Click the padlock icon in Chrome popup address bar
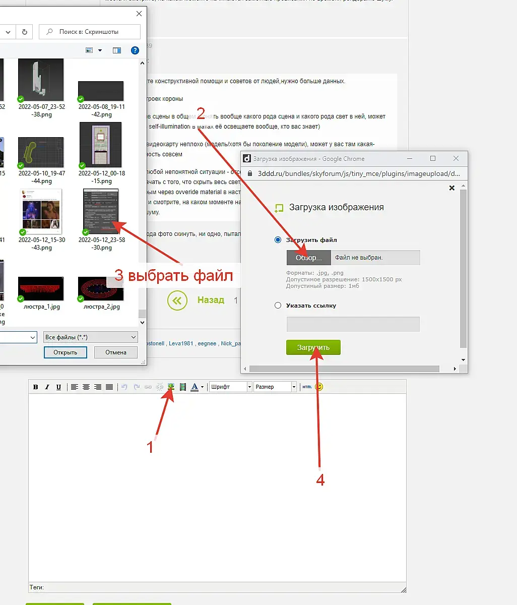517x605 pixels. 249,173
